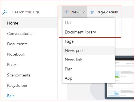Select App in the New menu
136x102 pixels.
[x=88, y=78]
